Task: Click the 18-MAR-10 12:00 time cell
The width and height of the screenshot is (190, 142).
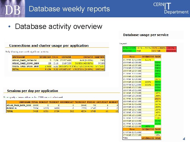Action: click(x=132, y=115)
